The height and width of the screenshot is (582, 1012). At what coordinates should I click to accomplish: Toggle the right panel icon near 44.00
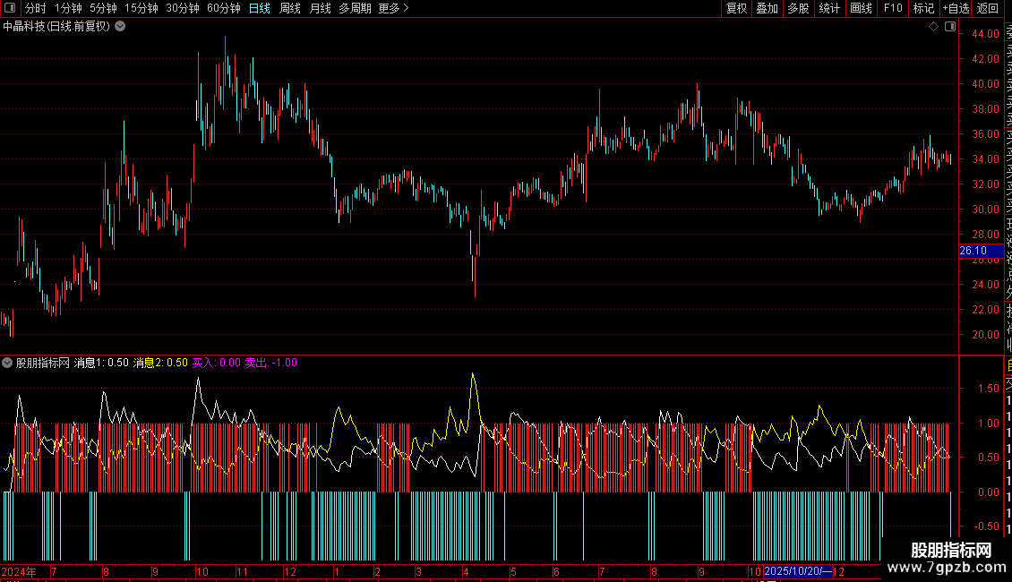(x=950, y=27)
